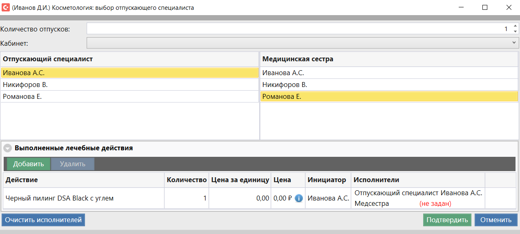Click the blue info icon beside price

[x=299, y=198]
